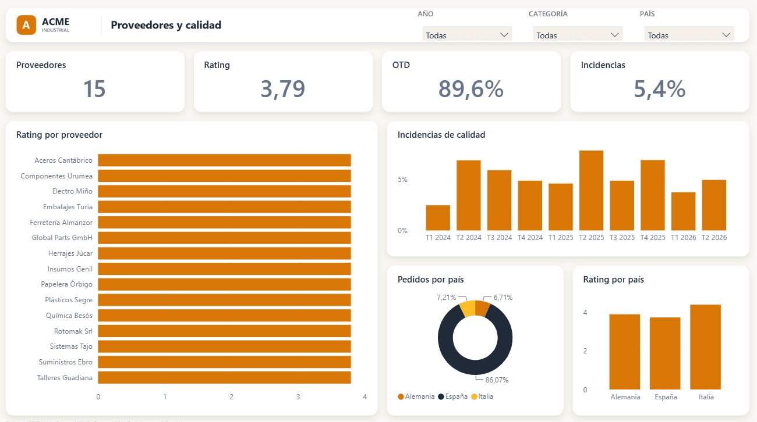Select the OTD card value 89,6%

pyautogui.click(x=471, y=89)
